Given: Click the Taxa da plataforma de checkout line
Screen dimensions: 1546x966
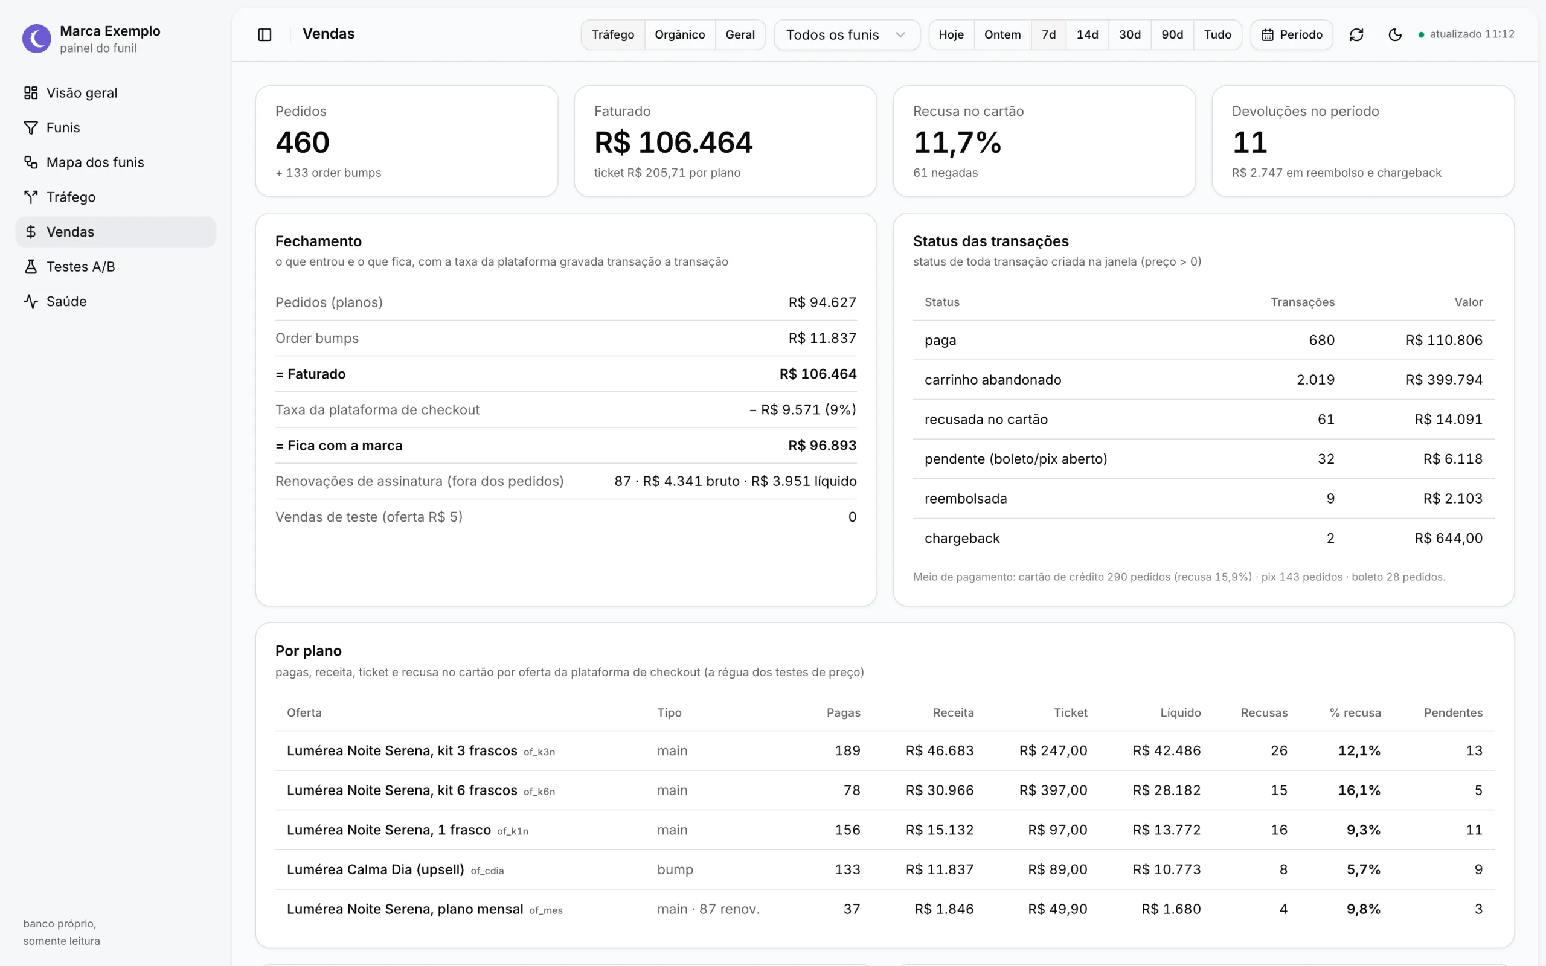Looking at the screenshot, I should 565,409.
